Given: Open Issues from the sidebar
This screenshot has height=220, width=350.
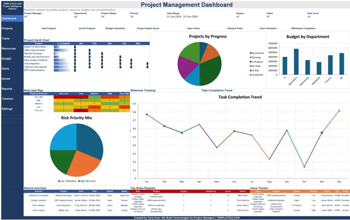Looking at the screenshot, I should coord(6,79).
